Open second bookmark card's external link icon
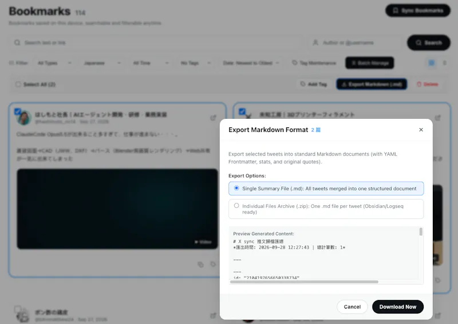458x324 pixels. pos(437,118)
